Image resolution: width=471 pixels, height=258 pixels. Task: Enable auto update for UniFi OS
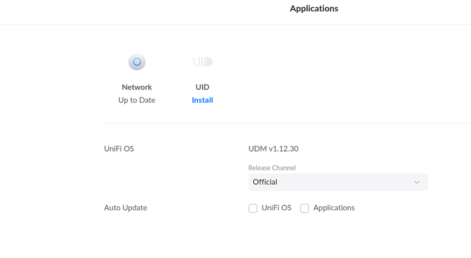point(253,208)
